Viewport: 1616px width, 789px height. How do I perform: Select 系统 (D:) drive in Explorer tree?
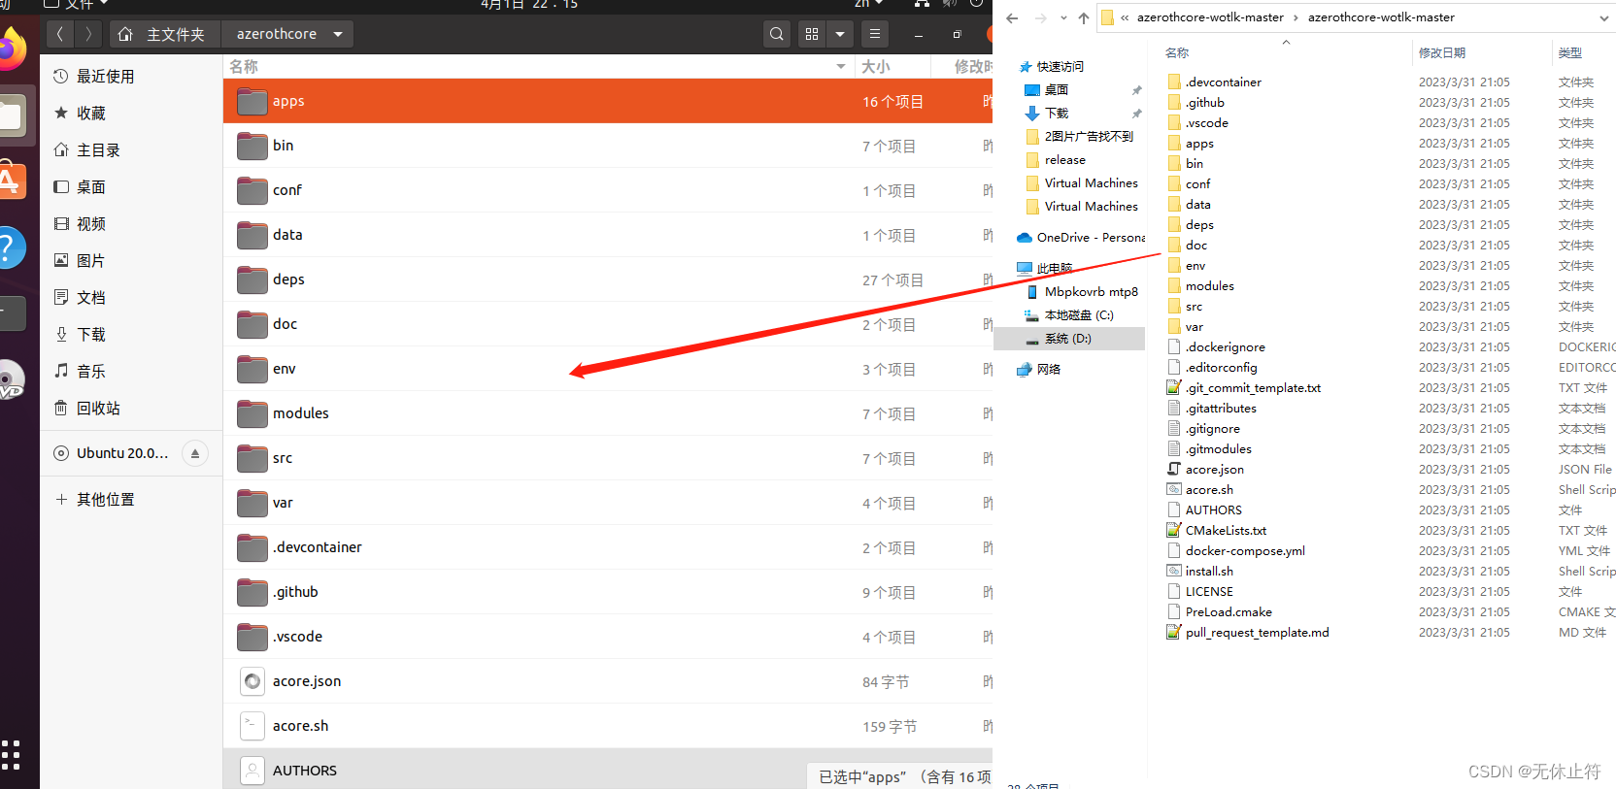pos(1067,339)
